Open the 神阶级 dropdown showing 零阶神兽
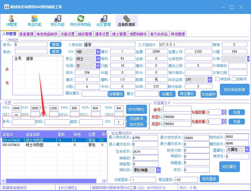 coord(158,170)
